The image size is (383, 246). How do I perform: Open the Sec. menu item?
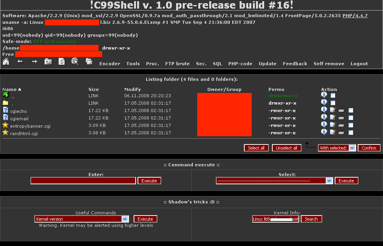[x=201, y=64]
